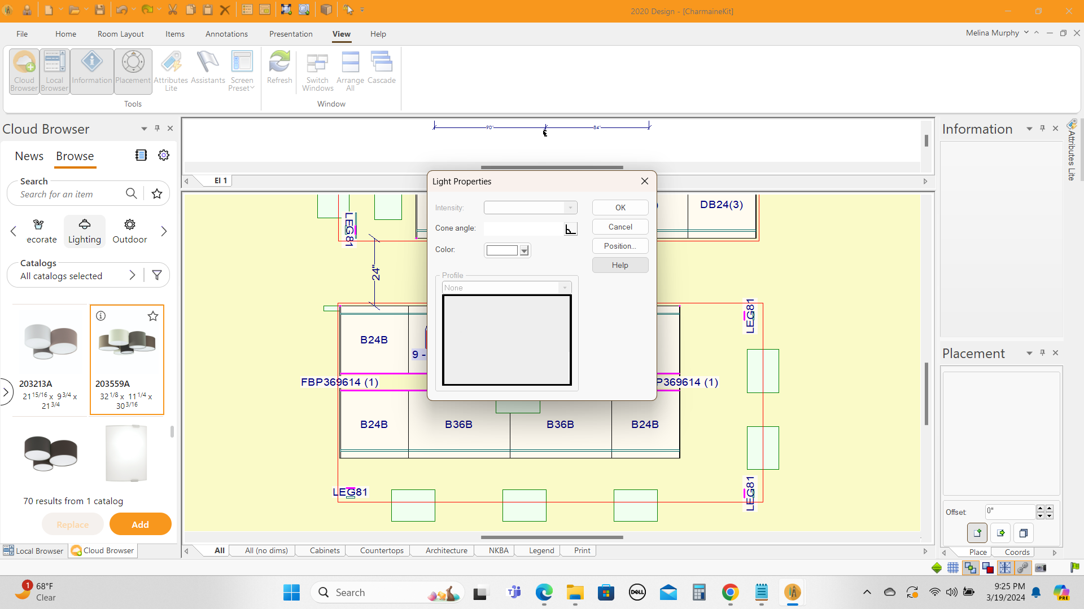Toggle Placement panel in ribbon
Screen dimensions: 1084x609
[133, 71]
